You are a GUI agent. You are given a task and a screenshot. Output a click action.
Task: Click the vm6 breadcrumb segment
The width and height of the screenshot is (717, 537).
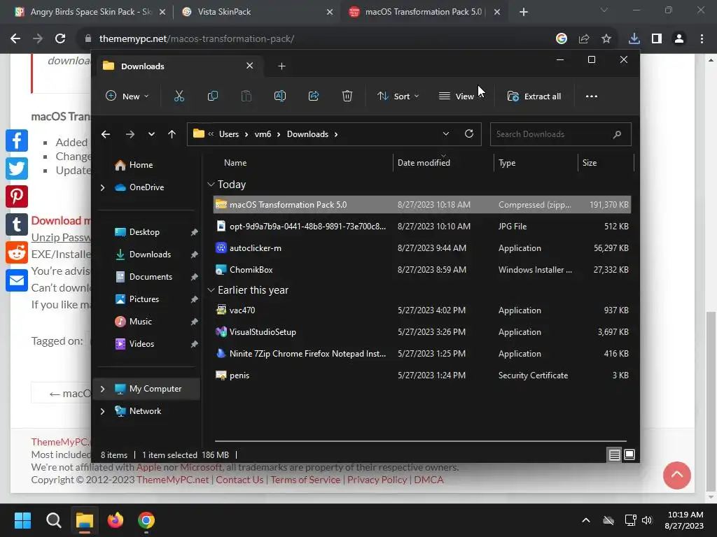tap(263, 134)
